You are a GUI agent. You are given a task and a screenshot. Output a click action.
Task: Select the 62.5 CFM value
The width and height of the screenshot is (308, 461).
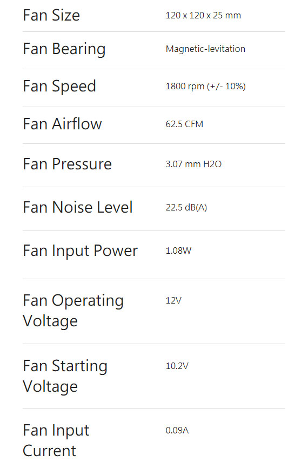[x=184, y=124]
